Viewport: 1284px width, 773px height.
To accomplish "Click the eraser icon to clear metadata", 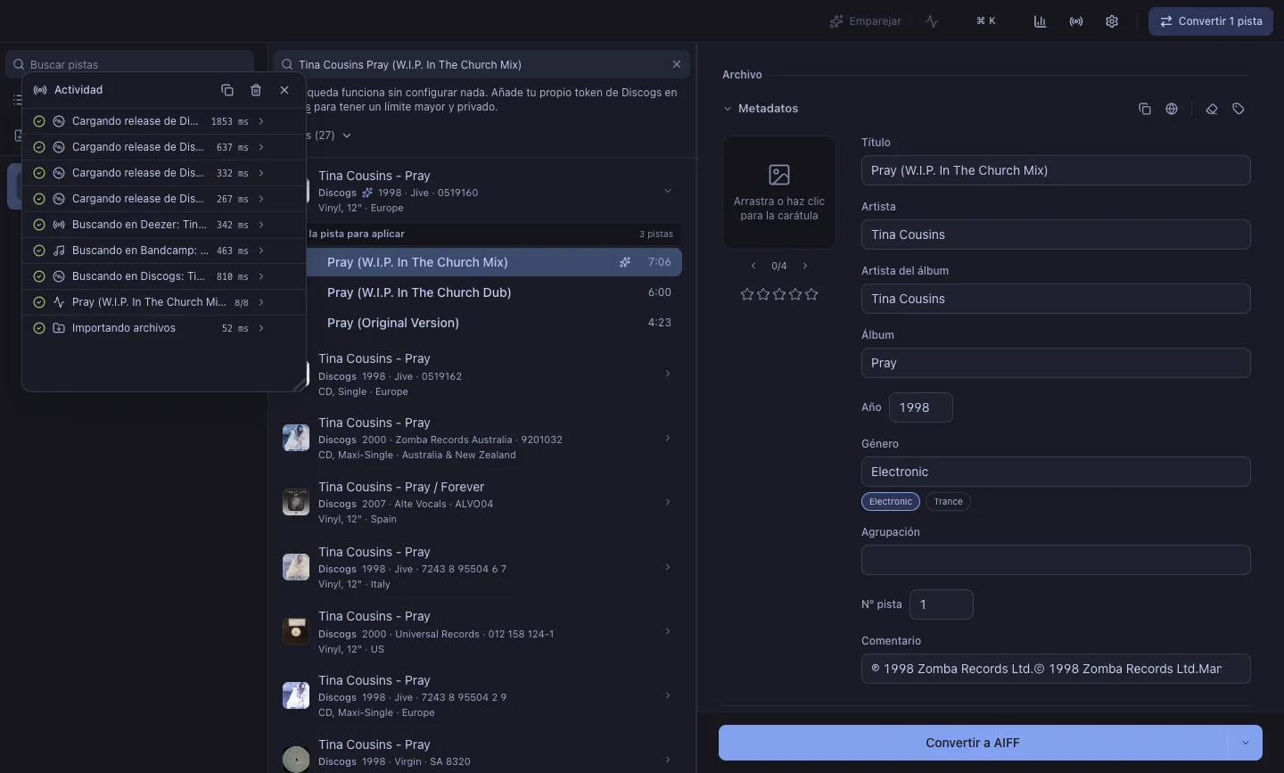I will 1212,109.
